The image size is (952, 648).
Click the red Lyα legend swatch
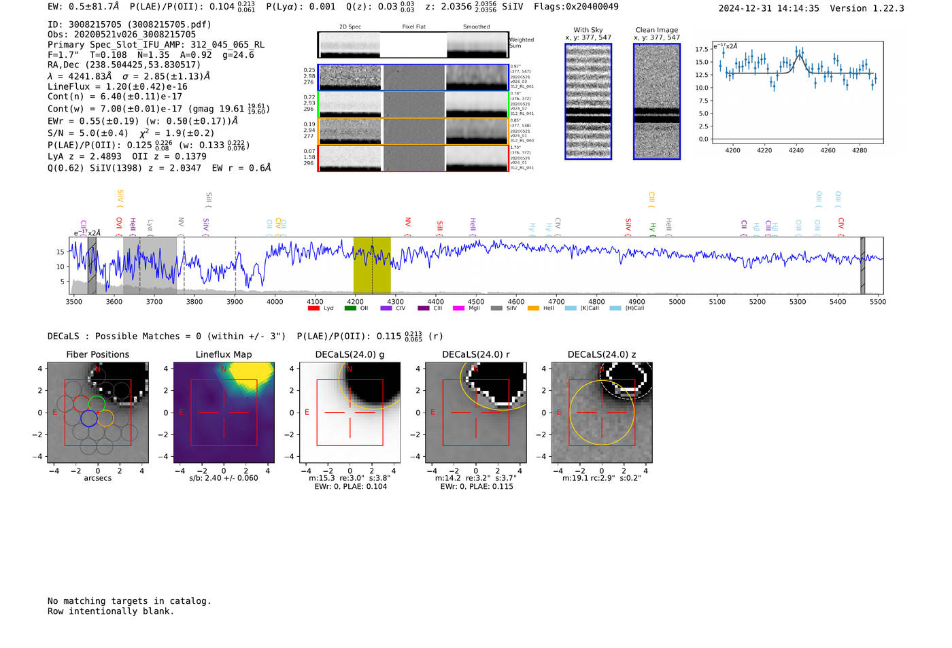[313, 308]
